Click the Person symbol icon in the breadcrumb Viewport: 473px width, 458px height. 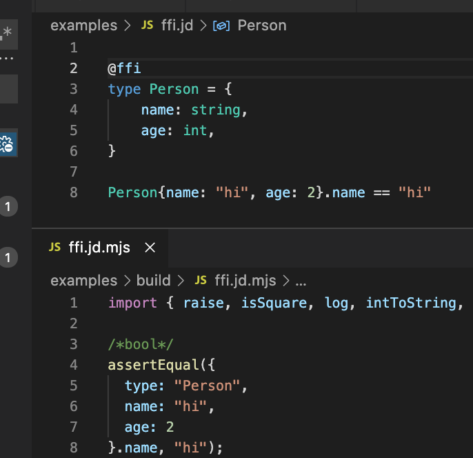pyautogui.click(x=221, y=26)
